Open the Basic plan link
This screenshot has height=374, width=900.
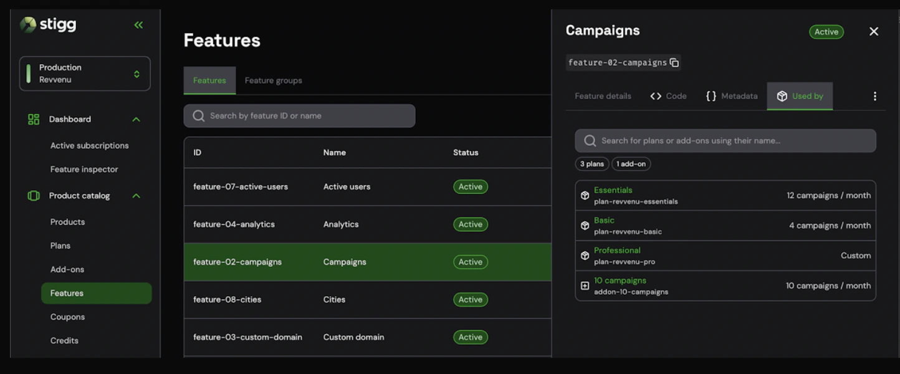pos(604,220)
